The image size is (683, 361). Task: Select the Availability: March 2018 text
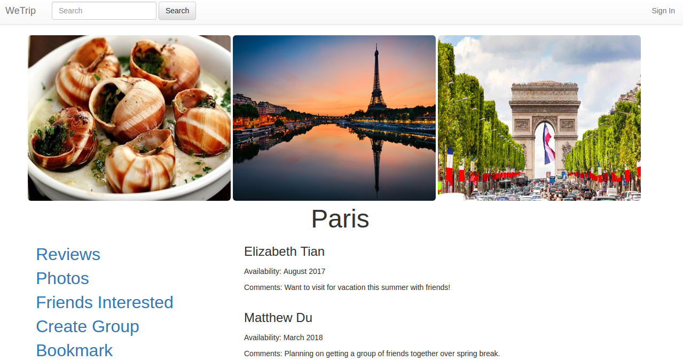click(x=284, y=338)
